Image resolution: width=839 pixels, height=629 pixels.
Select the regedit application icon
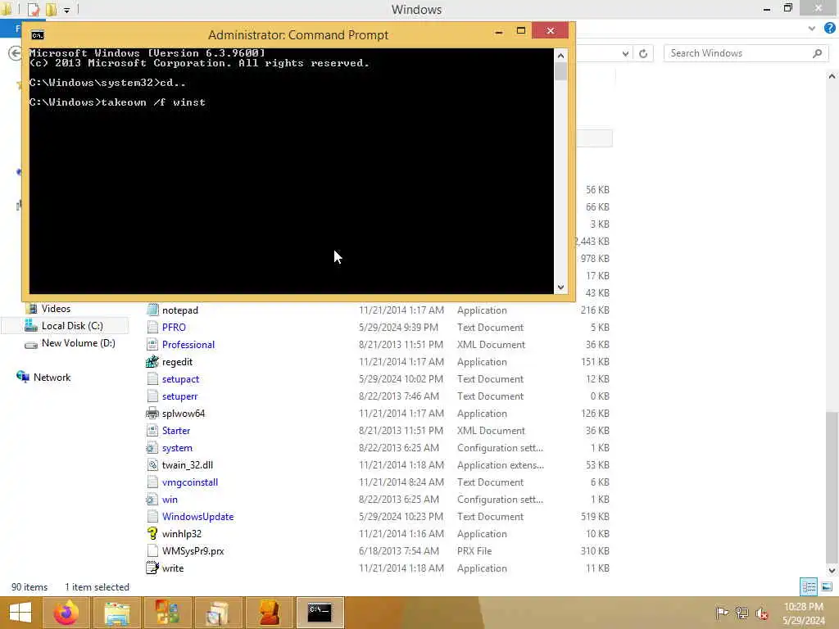152,362
